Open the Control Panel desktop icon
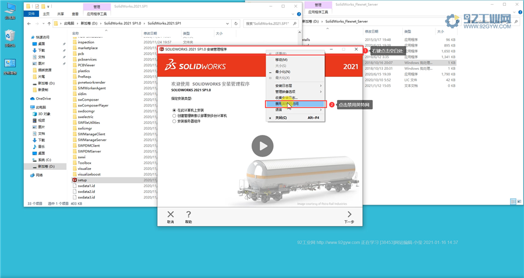 (10, 66)
